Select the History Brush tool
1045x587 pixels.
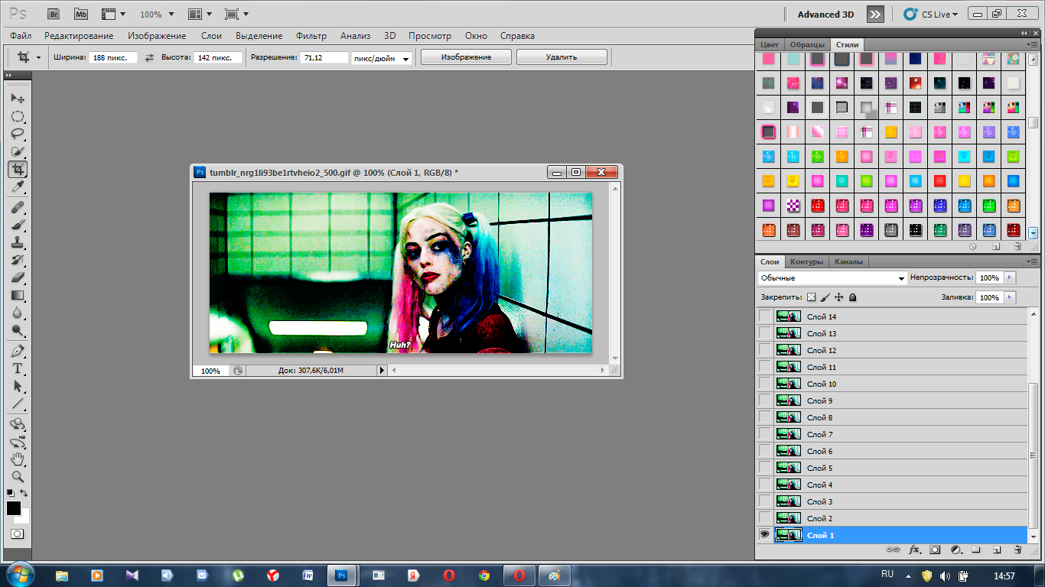(18, 261)
